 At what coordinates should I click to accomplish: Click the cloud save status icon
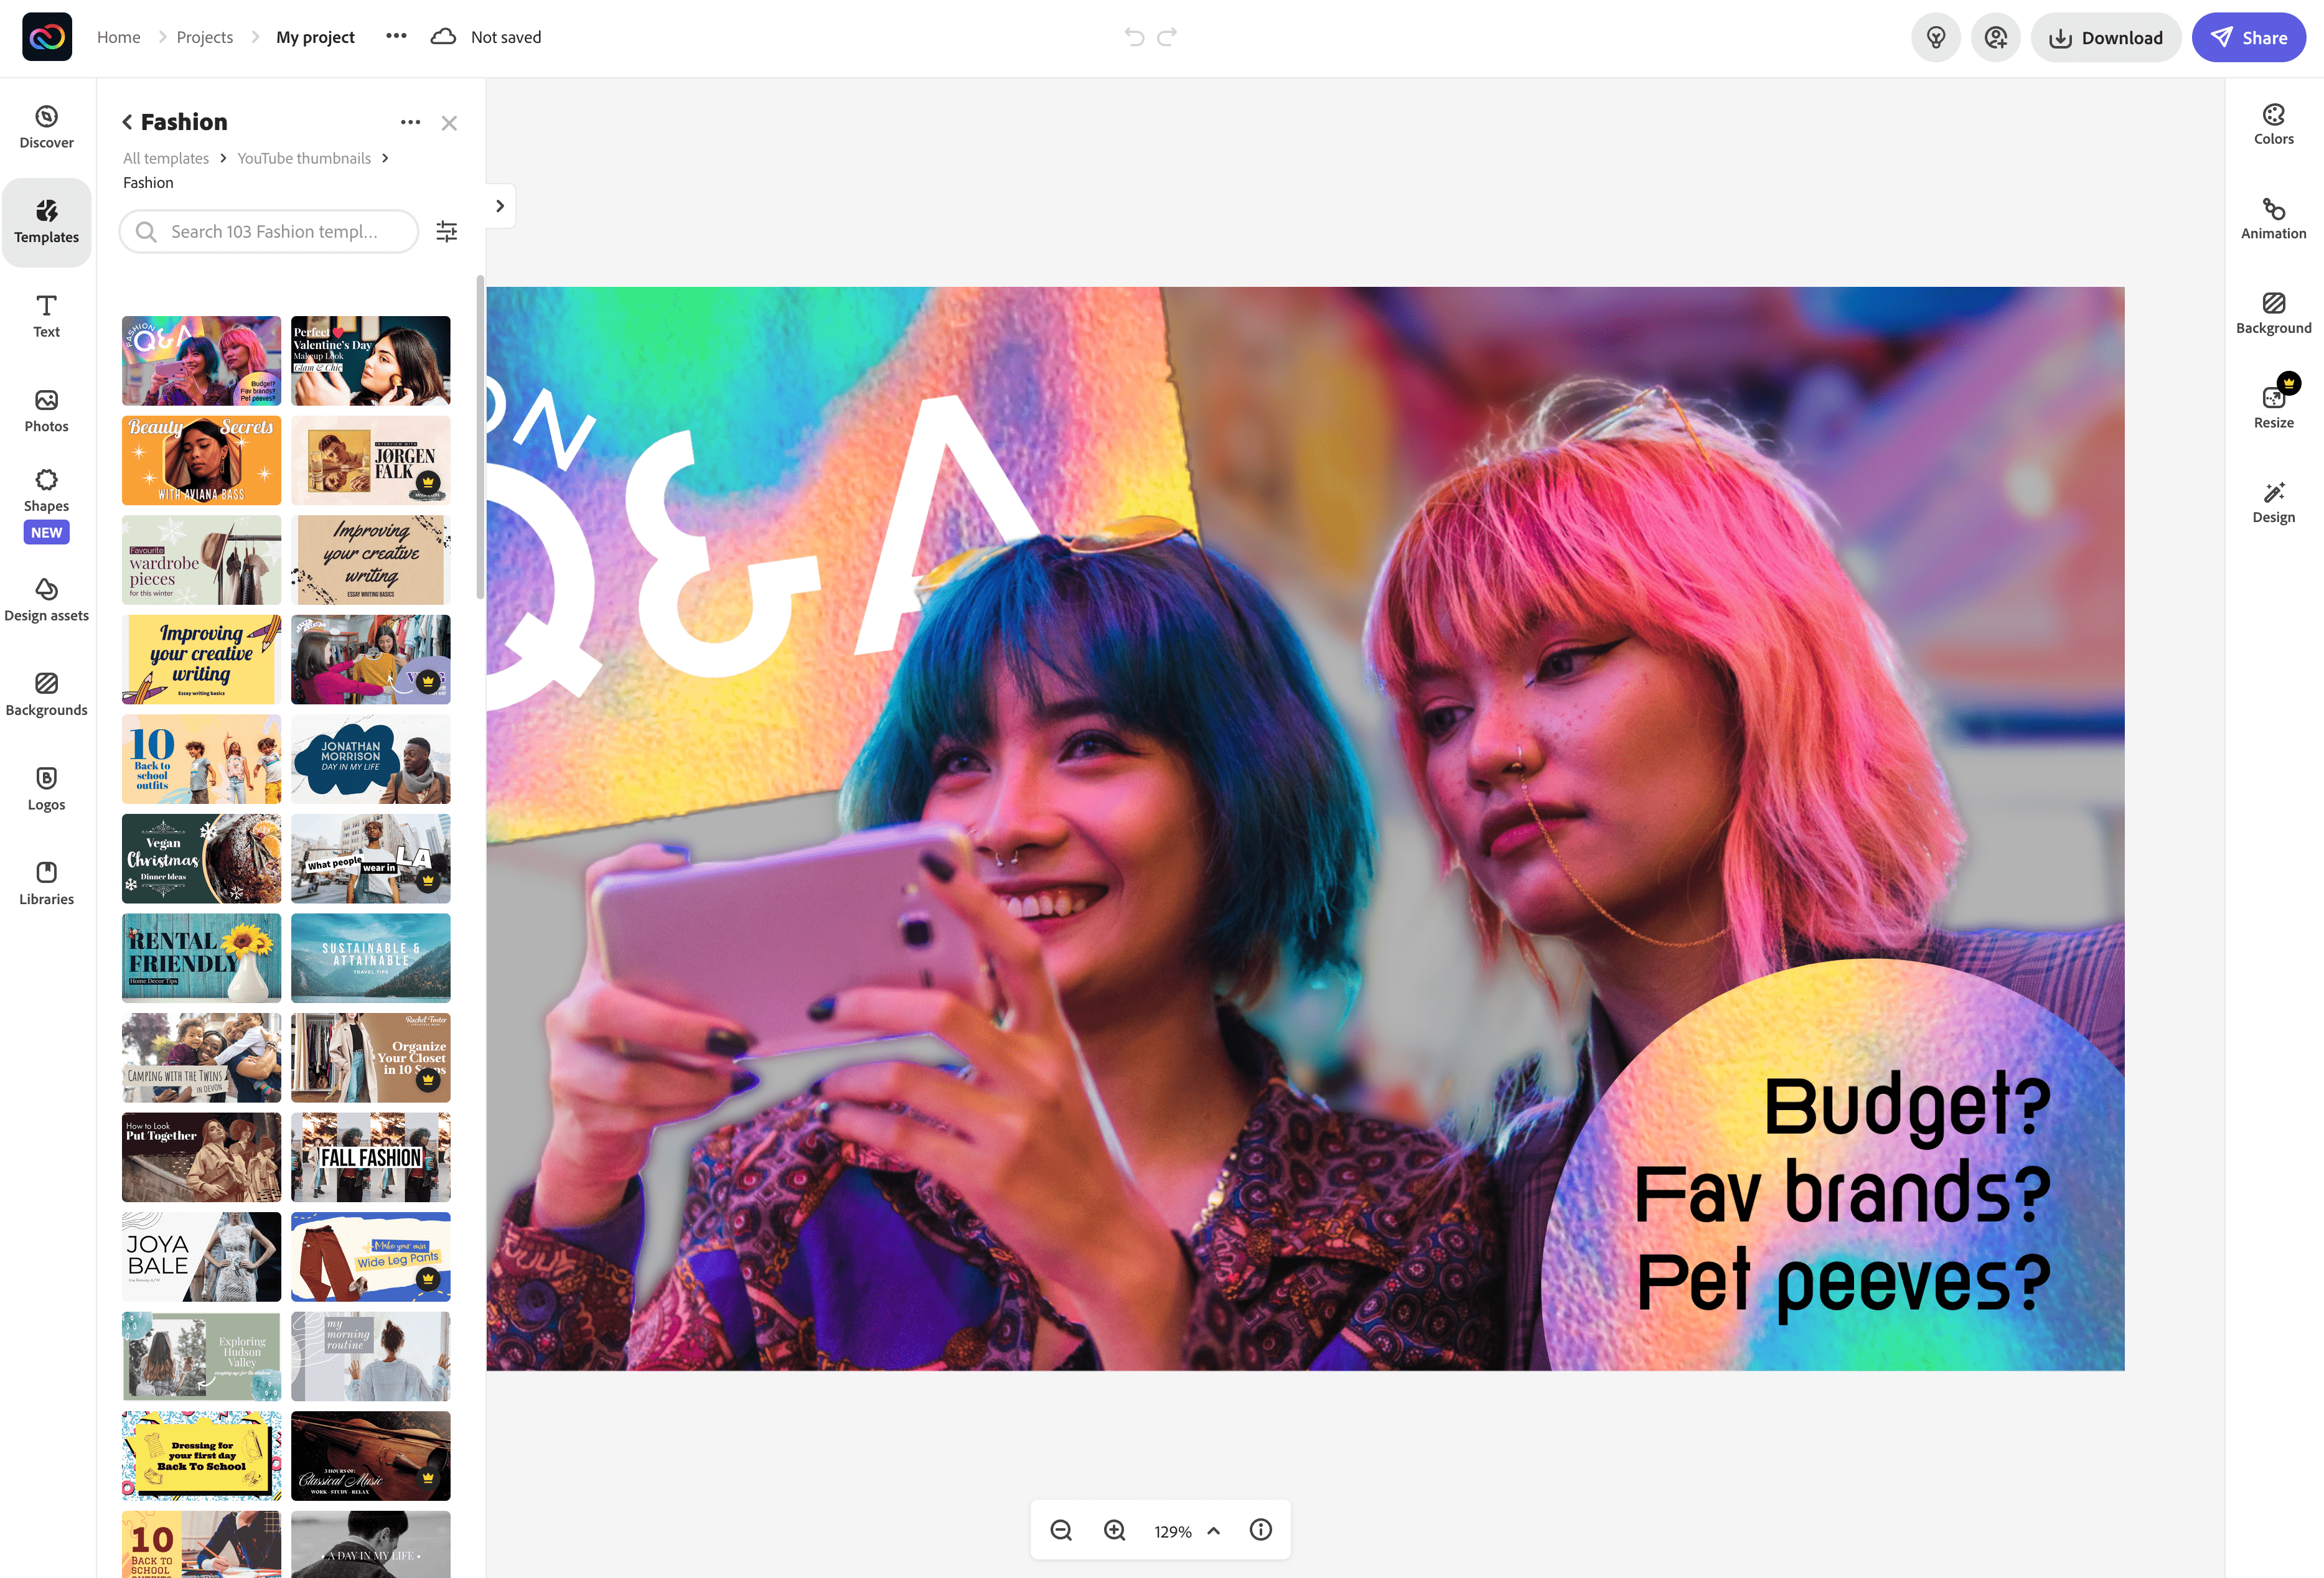pos(443,37)
